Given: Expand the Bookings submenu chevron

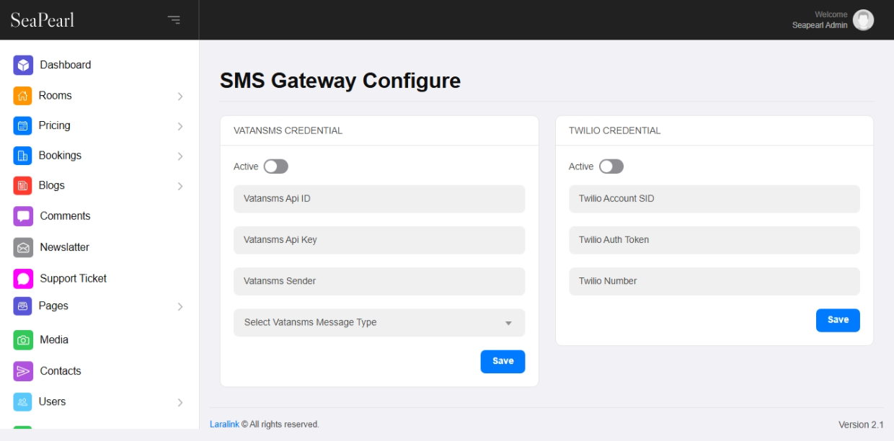Looking at the screenshot, I should (180, 156).
